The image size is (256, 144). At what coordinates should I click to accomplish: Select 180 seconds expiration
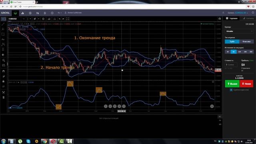pos(245,52)
